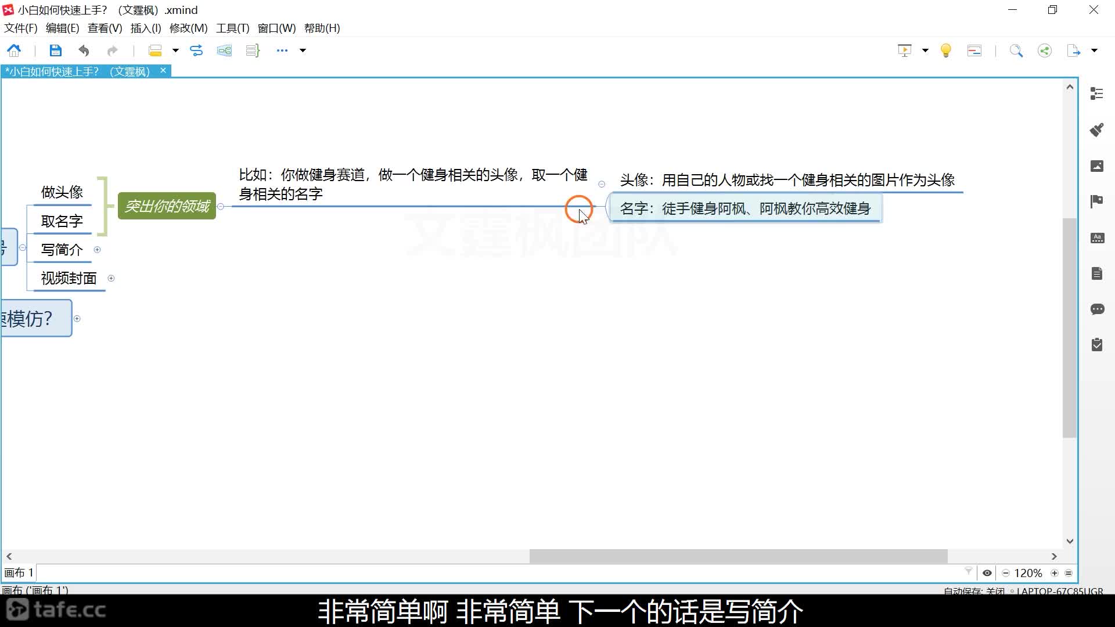Open the export dropdown arrow
The width and height of the screenshot is (1115, 627).
tap(1094, 51)
